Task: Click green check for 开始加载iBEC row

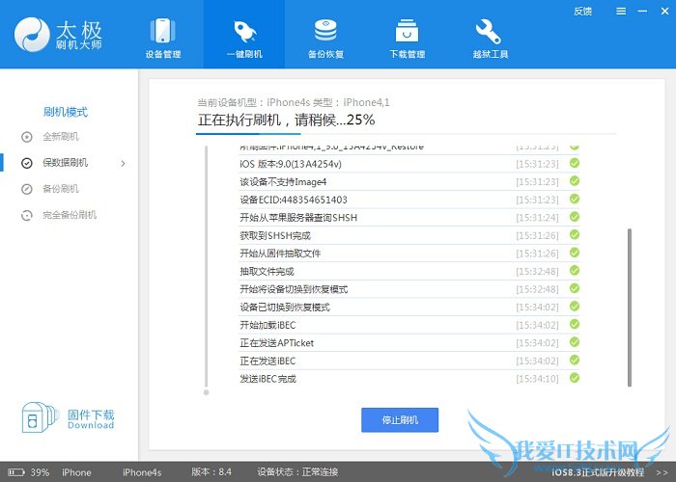Action: click(x=575, y=324)
